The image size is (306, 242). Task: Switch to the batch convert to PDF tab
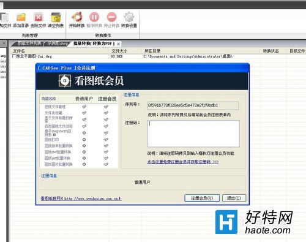(94, 43)
